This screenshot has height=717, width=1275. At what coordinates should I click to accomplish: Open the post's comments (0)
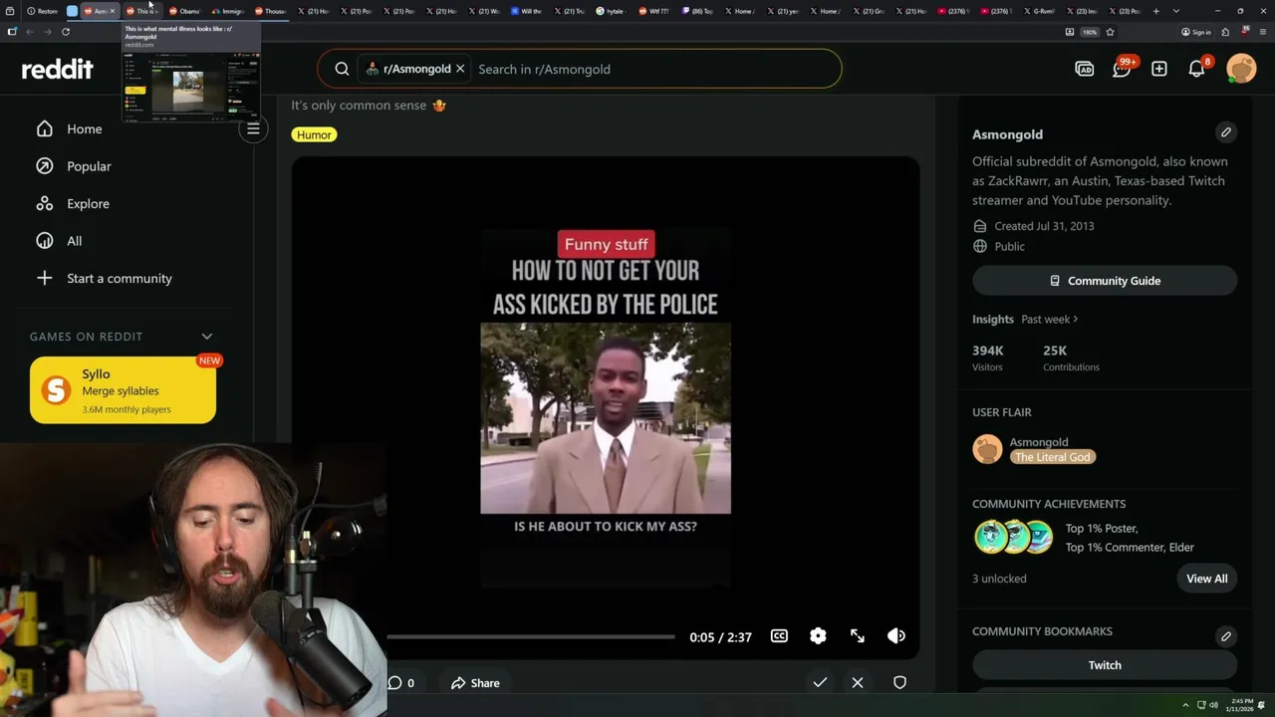pyautogui.click(x=401, y=683)
